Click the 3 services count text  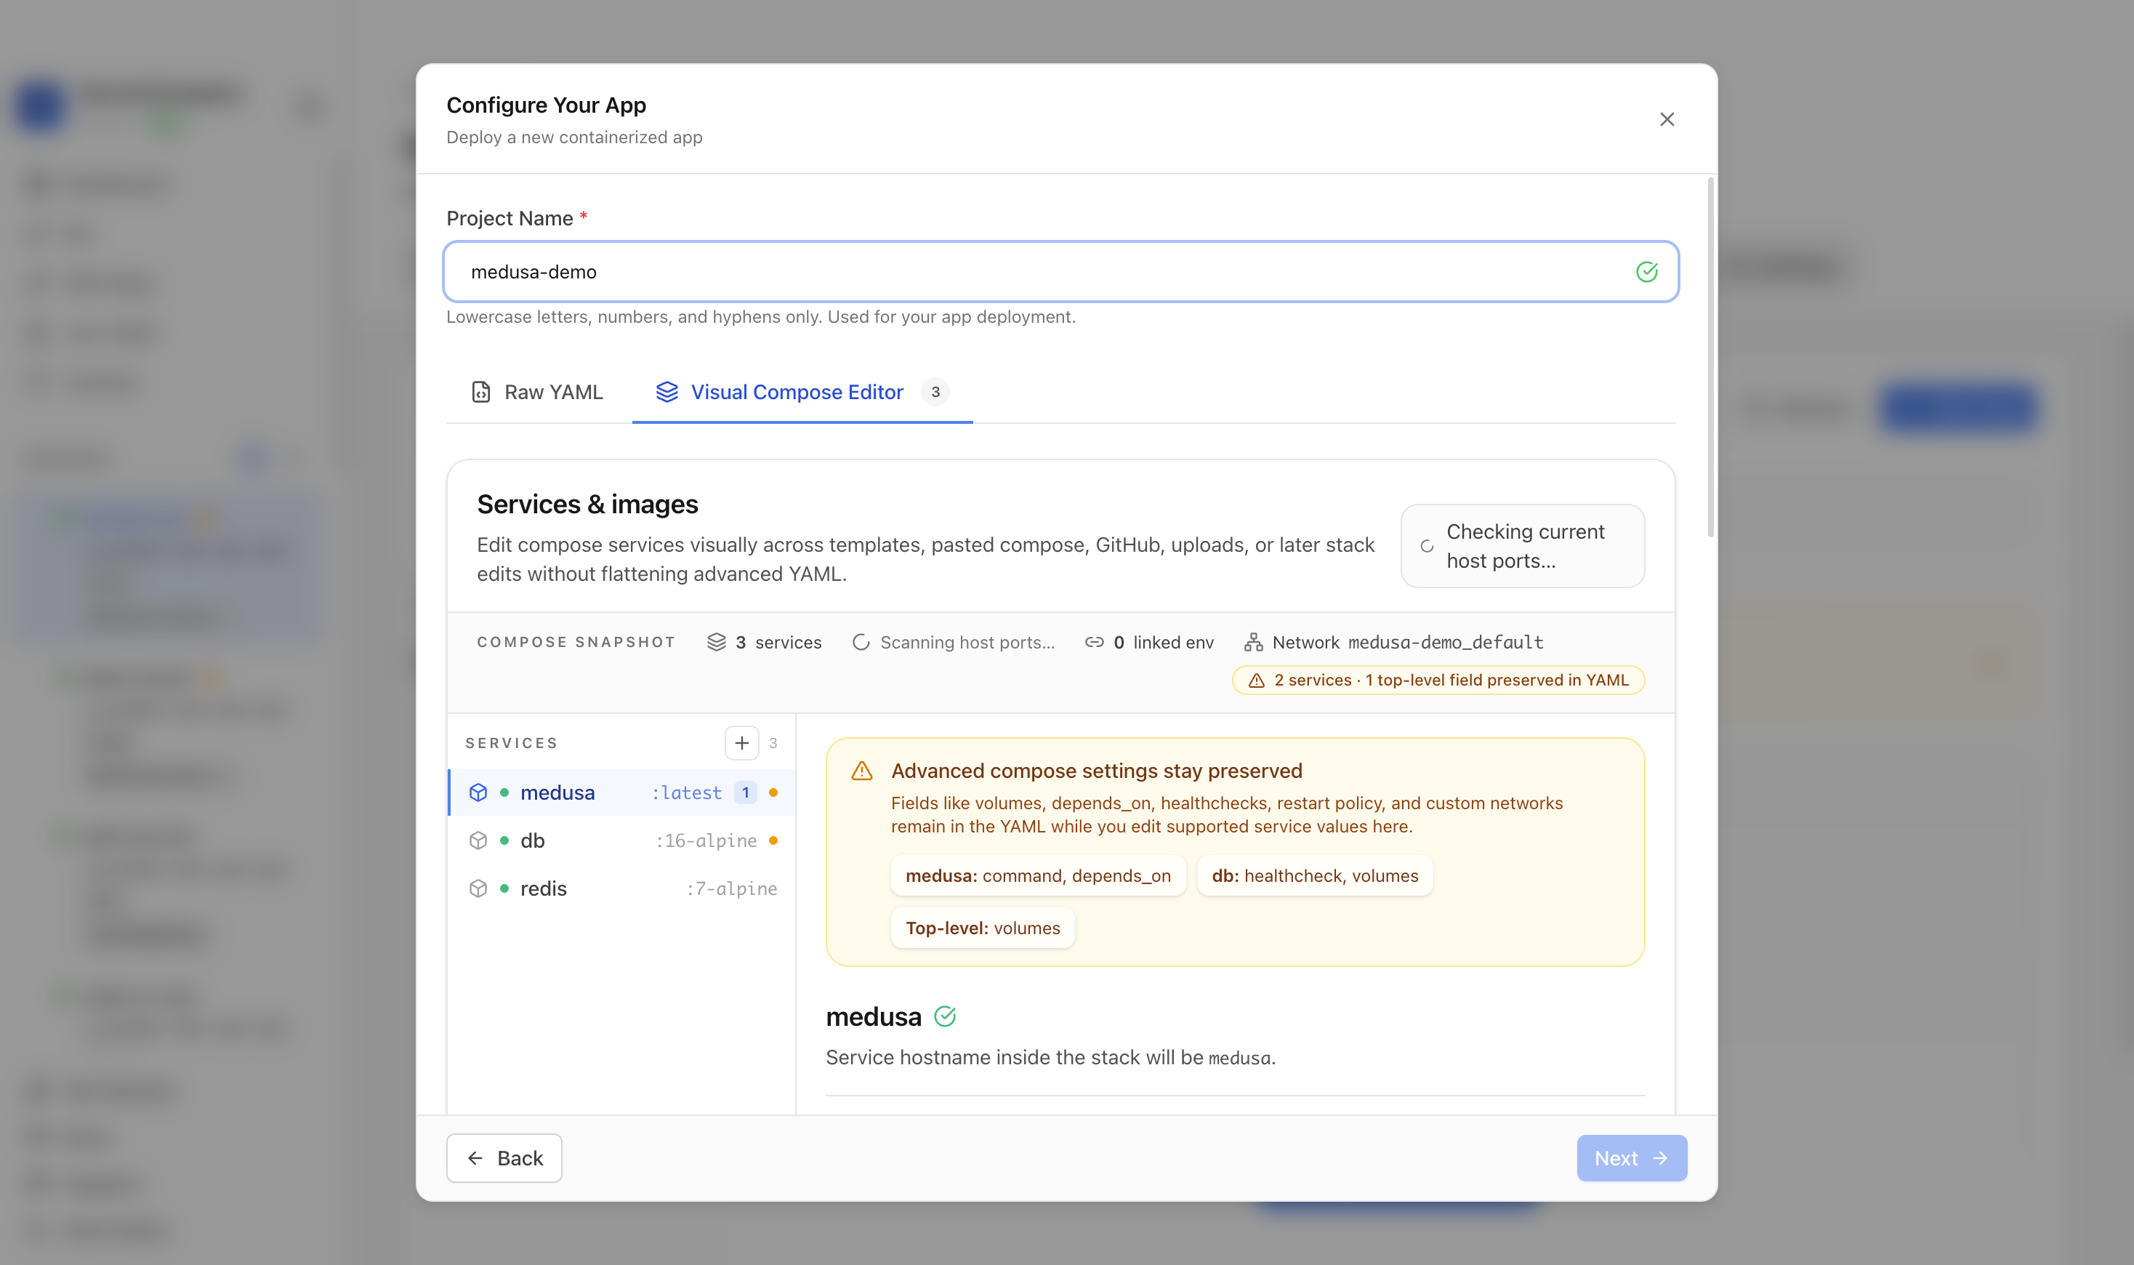pos(778,642)
